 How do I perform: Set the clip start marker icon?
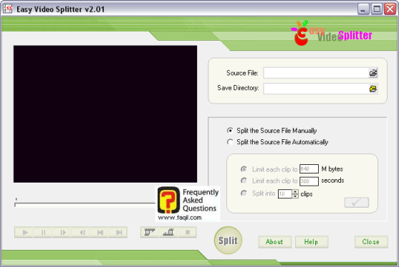[150, 232]
